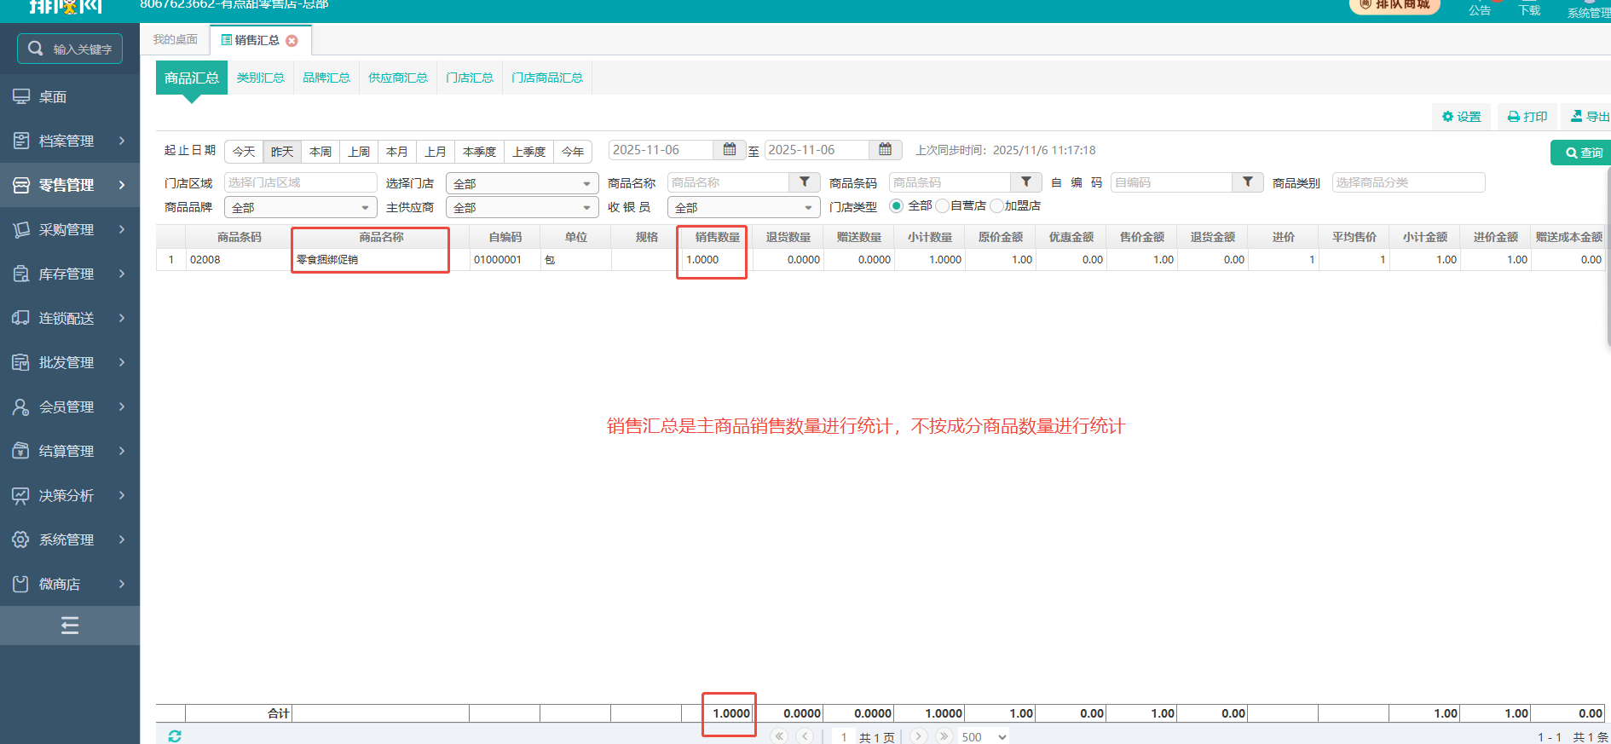Open the 选择门店 dropdown

point(522,184)
